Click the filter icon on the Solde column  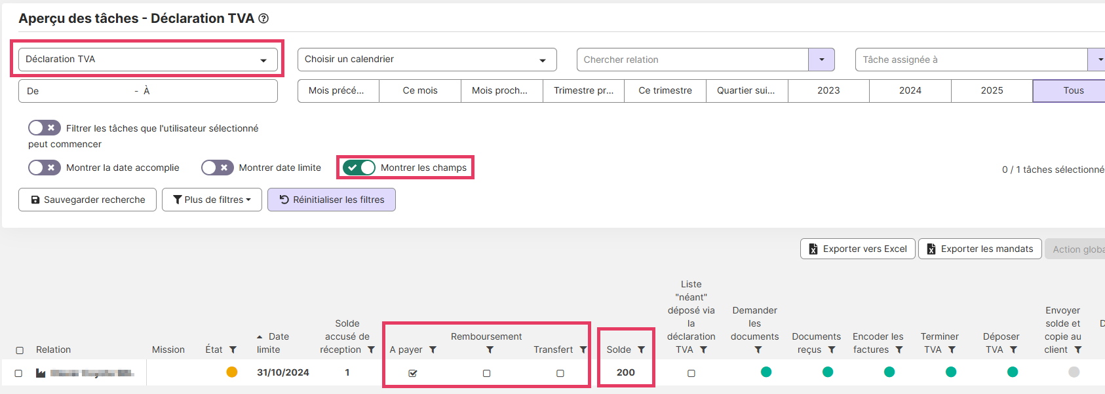click(x=641, y=350)
